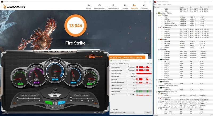Click the Graphic Overclock slider handle at level 0
Viewport: 213px width, 116px height.
point(17,98)
